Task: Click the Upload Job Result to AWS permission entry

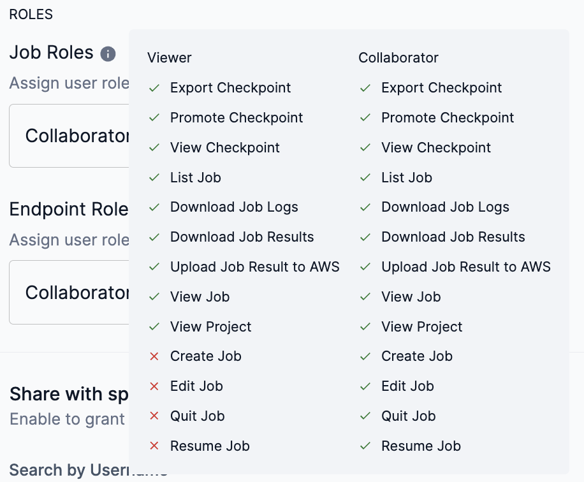Action: tap(254, 267)
